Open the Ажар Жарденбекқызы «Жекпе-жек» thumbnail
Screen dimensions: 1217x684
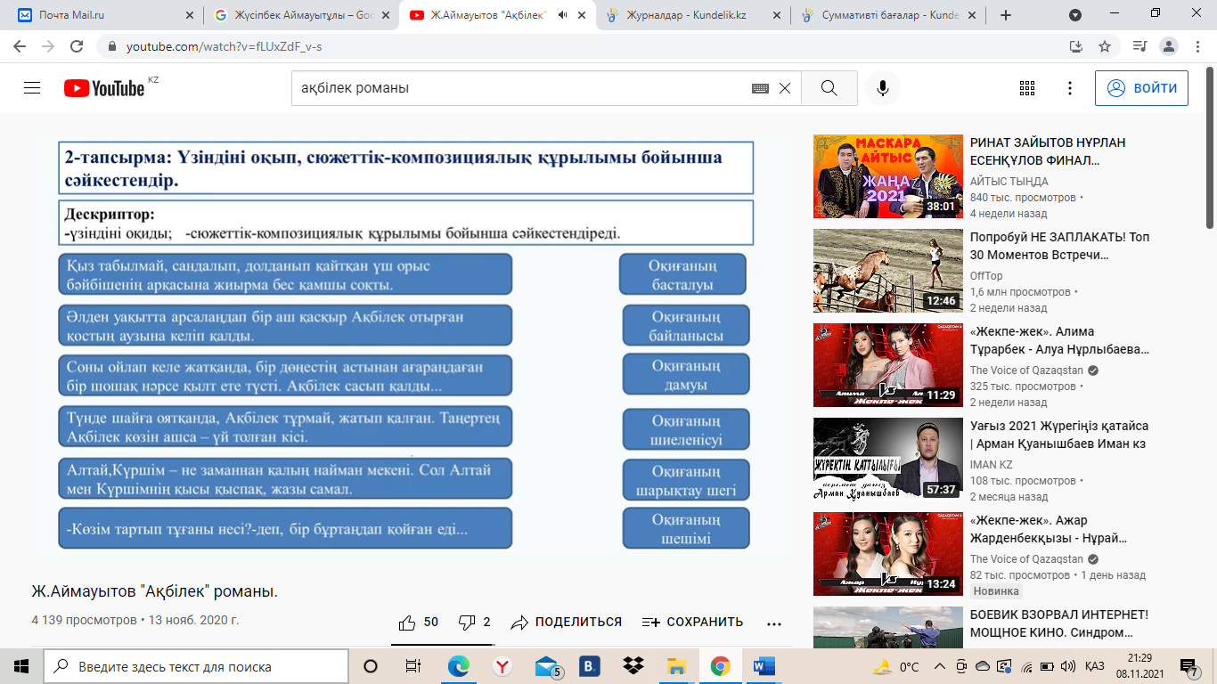tap(887, 554)
